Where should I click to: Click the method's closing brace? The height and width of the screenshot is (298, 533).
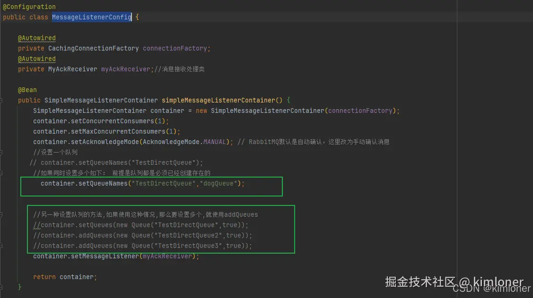point(19,287)
